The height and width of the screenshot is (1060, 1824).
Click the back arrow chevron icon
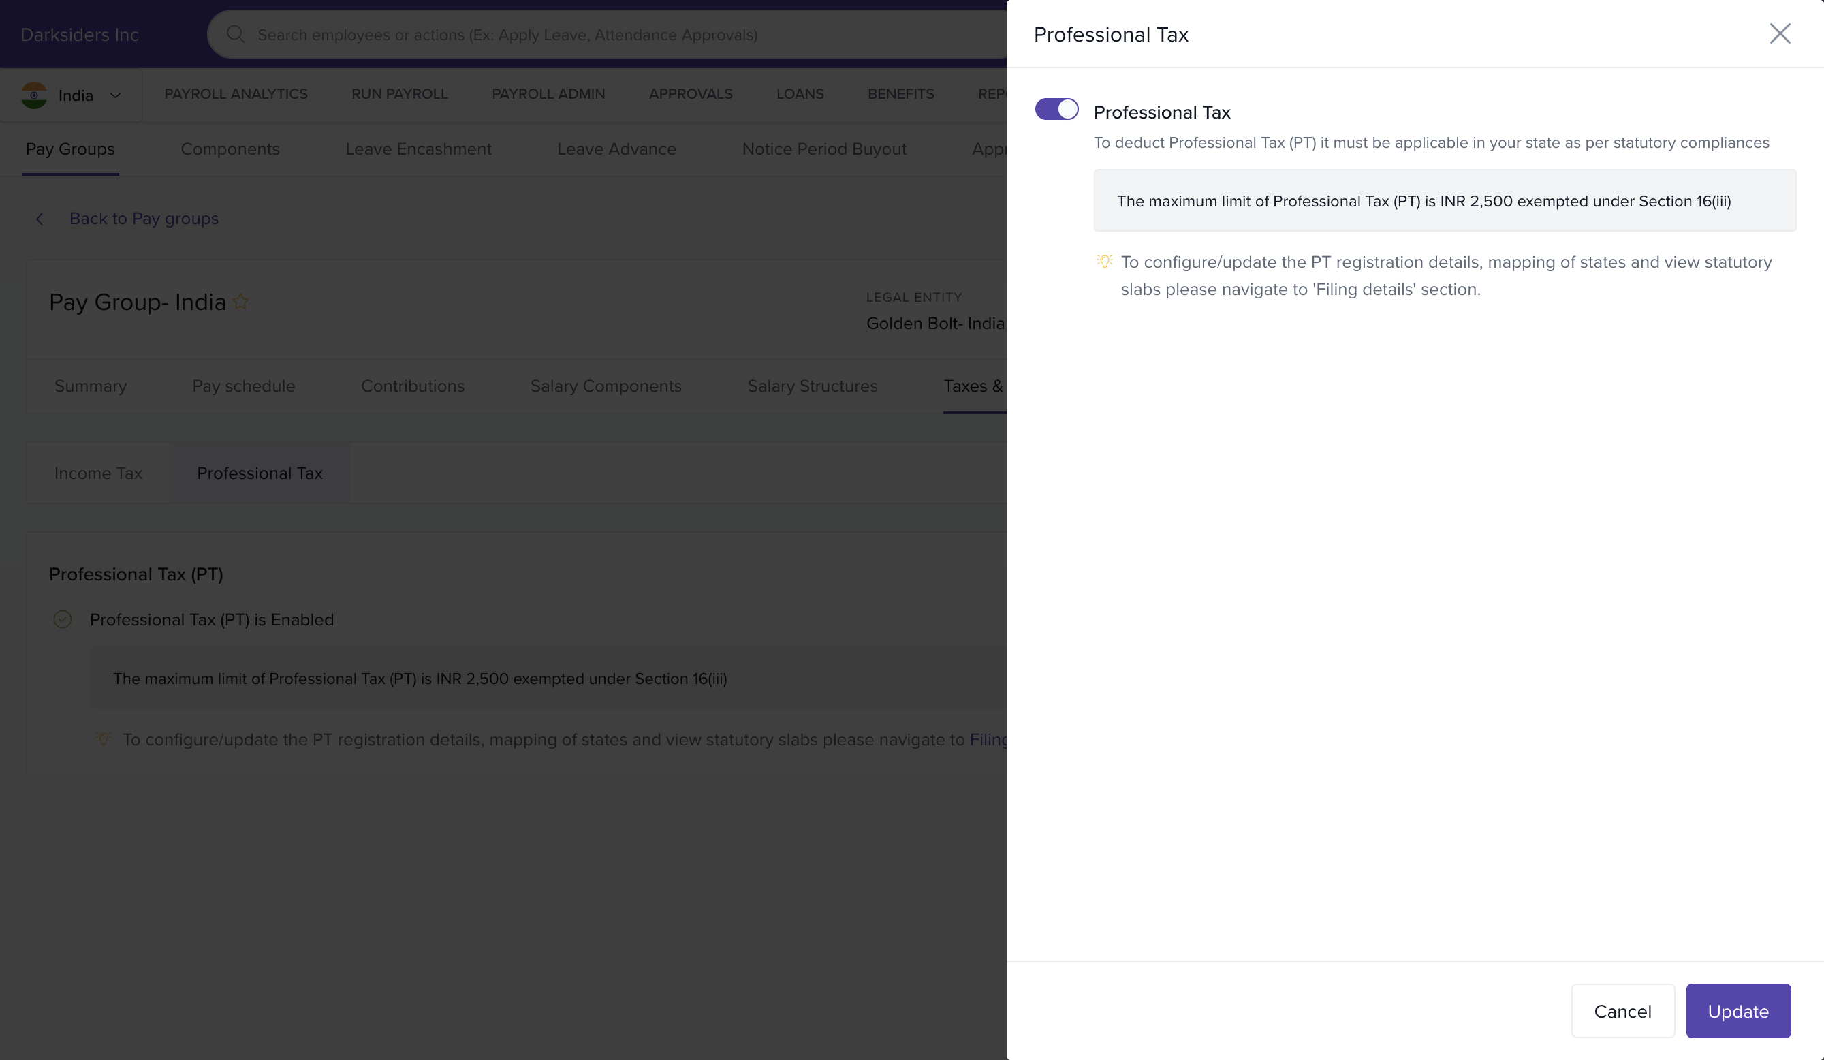coord(40,219)
